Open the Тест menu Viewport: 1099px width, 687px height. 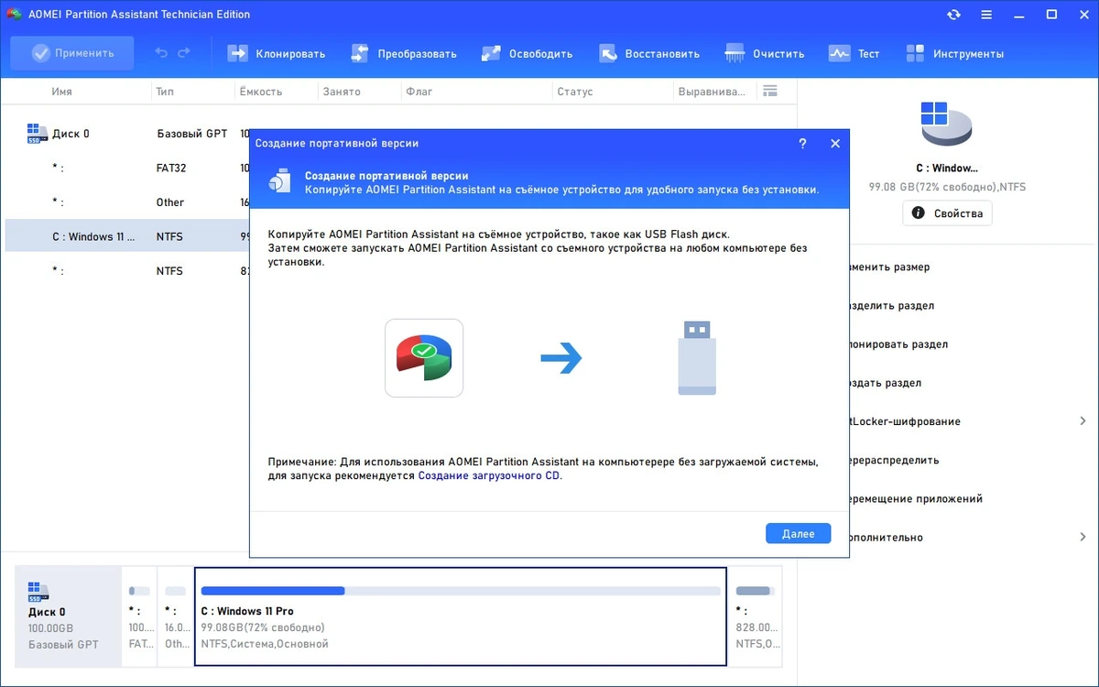click(x=854, y=53)
